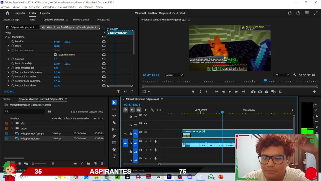Toggle lock on track V1
The height and width of the screenshot is (181, 321).
(130, 133)
